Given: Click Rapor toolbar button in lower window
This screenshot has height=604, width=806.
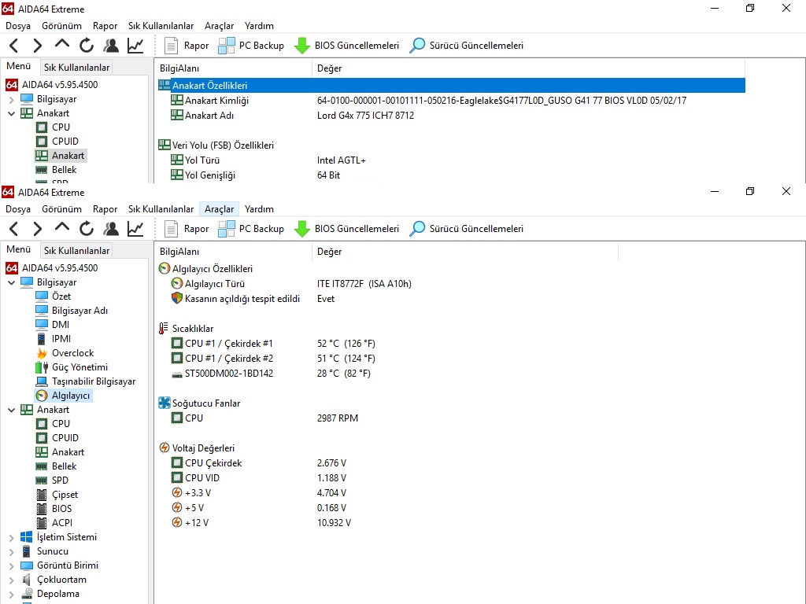Looking at the screenshot, I should tap(187, 229).
